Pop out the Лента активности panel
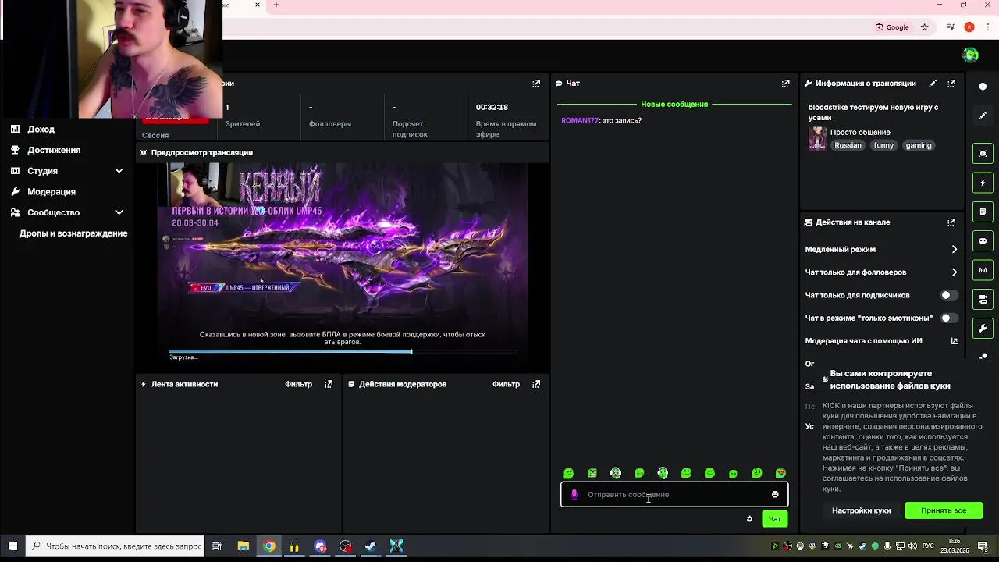The width and height of the screenshot is (999, 562). click(x=329, y=384)
